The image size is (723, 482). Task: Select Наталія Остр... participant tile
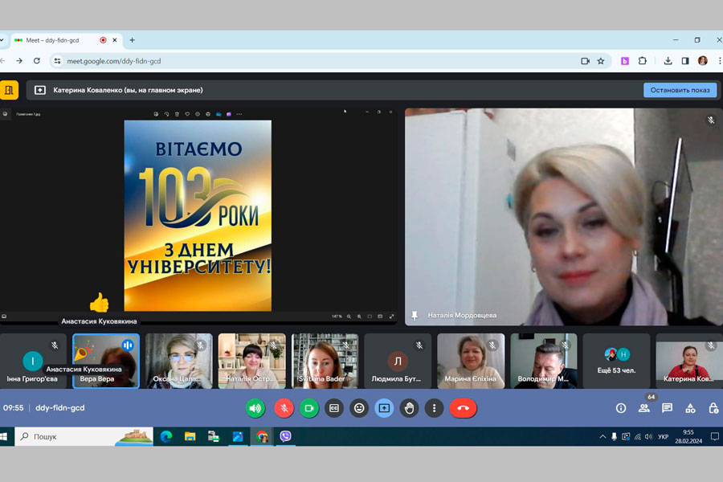(x=251, y=361)
